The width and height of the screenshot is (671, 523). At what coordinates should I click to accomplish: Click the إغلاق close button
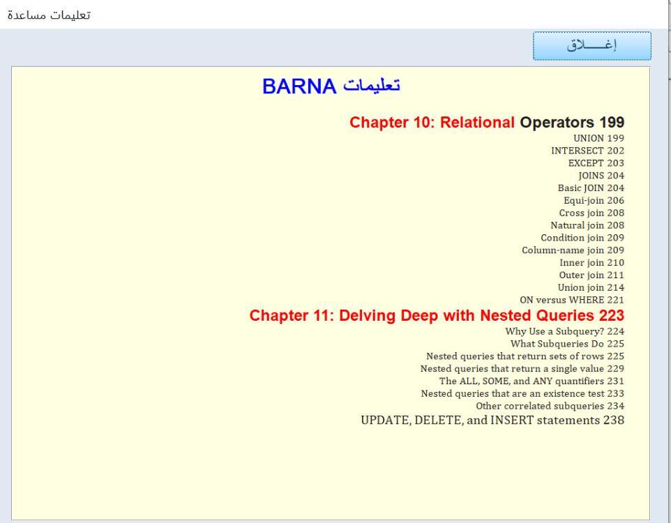click(x=591, y=46)
